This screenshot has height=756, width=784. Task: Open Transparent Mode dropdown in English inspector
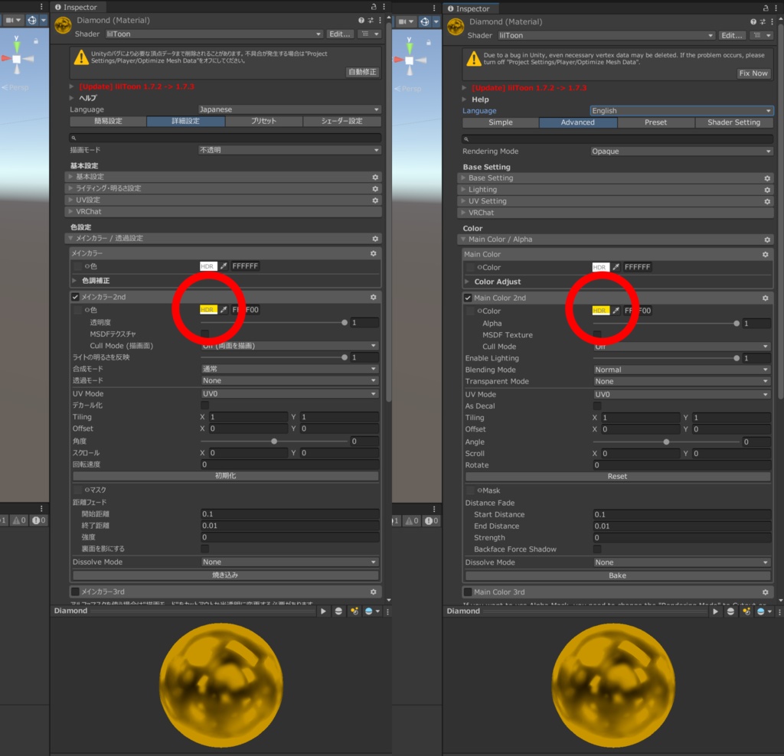pyautogui.click(x=681, y=381)
